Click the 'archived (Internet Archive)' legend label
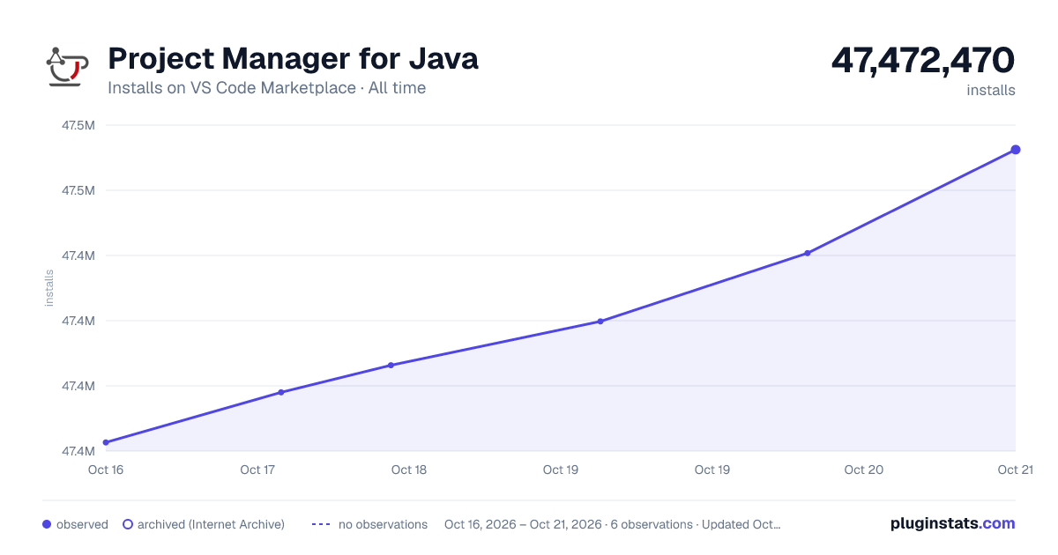The height and width of the screenshot is (555, 1058). [x=211, y=524]
